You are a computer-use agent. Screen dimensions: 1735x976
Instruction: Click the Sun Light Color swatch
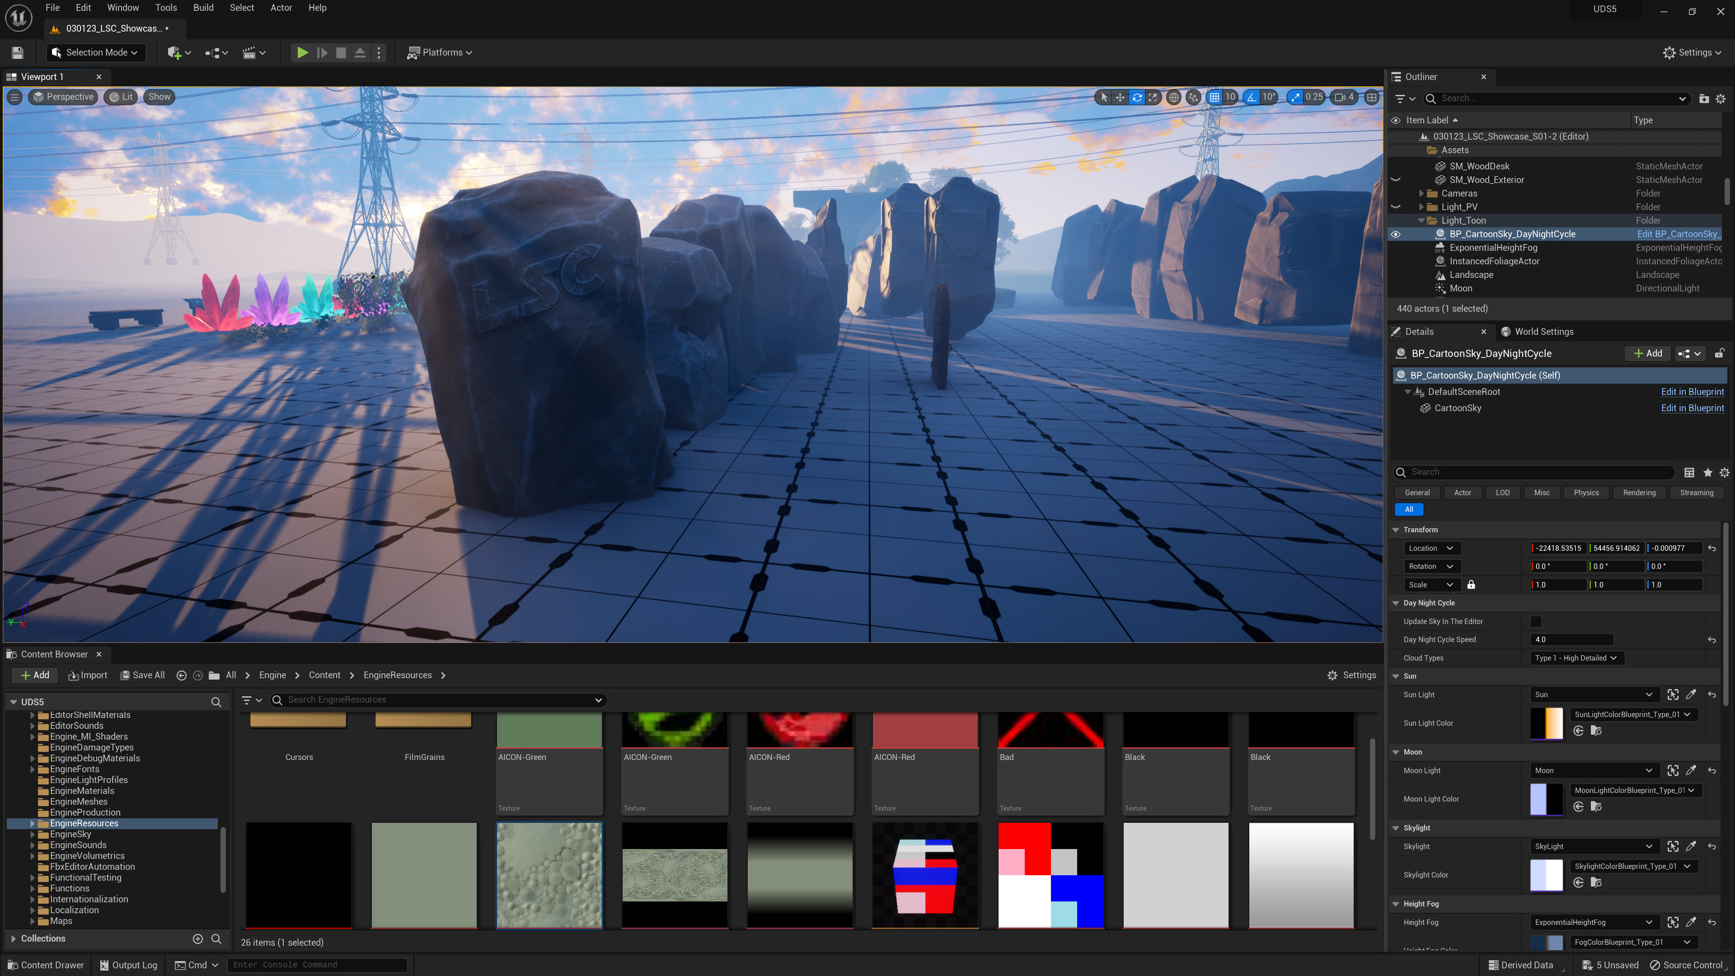pos(1547,723)
